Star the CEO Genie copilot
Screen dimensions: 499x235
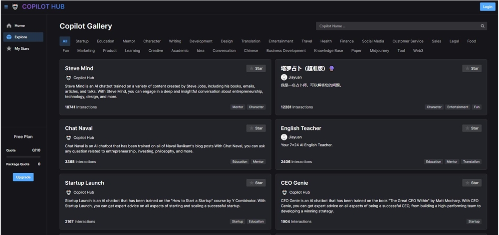[472, 183]
